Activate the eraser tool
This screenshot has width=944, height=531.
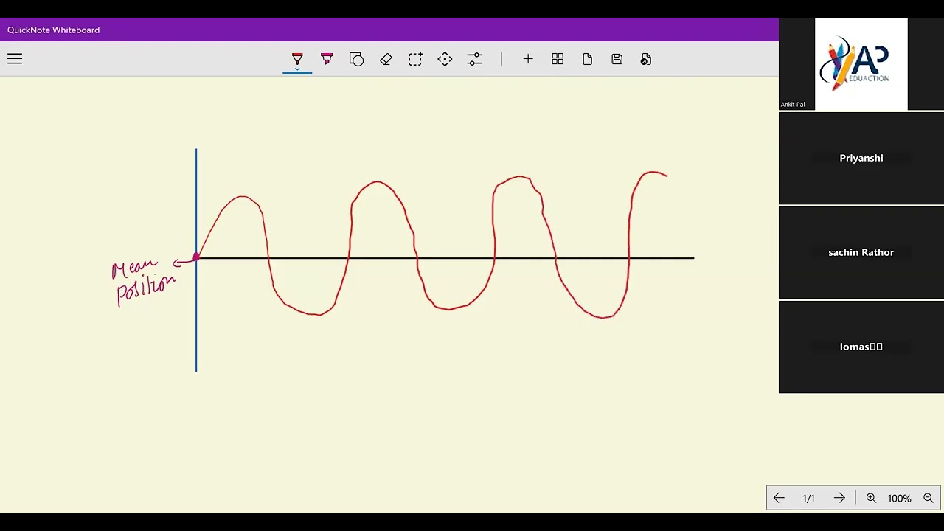(x=386, y=59)
